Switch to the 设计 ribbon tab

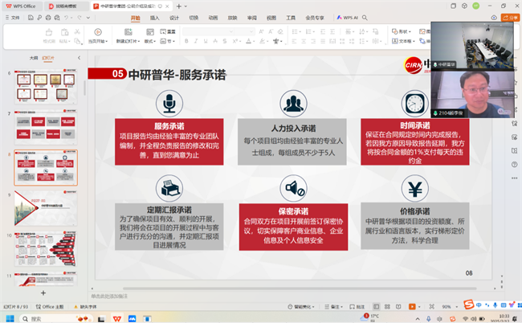[x=174, y=18]
